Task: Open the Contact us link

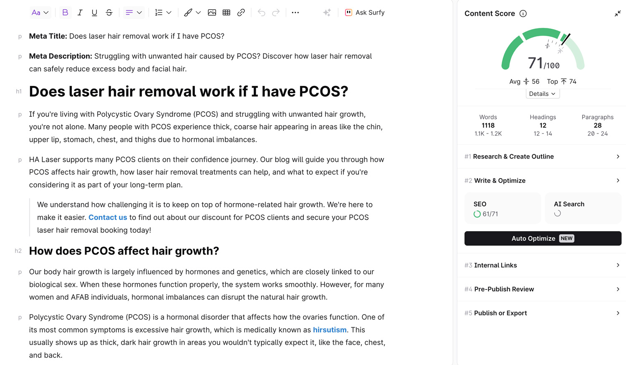Action: pos(108,217)
